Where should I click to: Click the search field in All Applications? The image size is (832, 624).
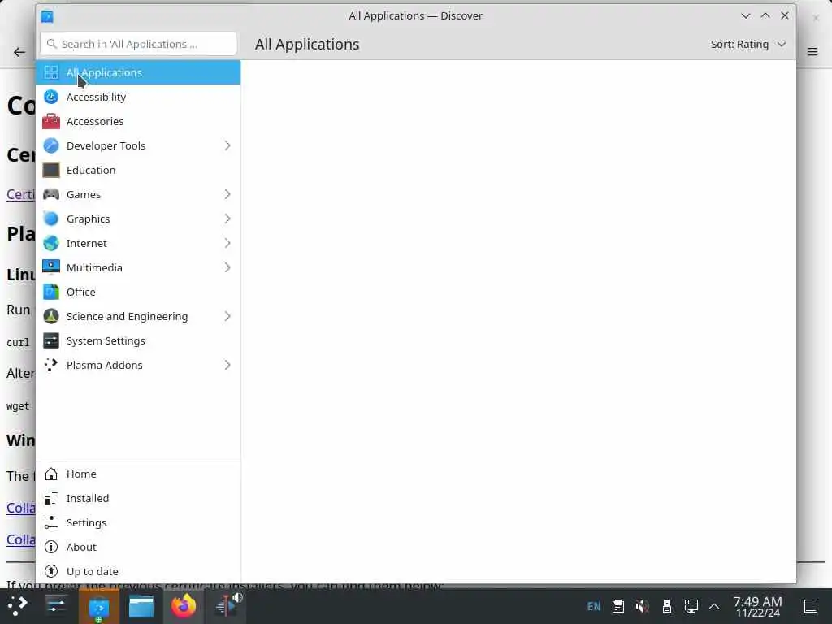(x=138, y=44)
